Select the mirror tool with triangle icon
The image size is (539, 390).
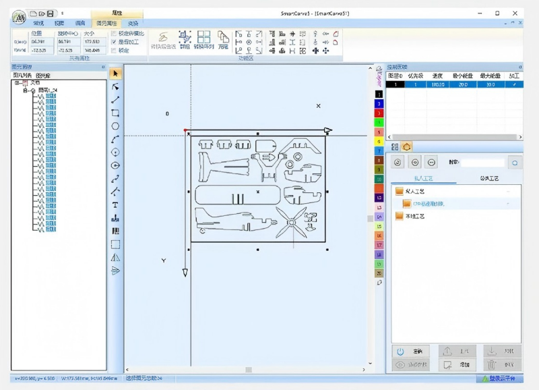click(x=115, y=257)
